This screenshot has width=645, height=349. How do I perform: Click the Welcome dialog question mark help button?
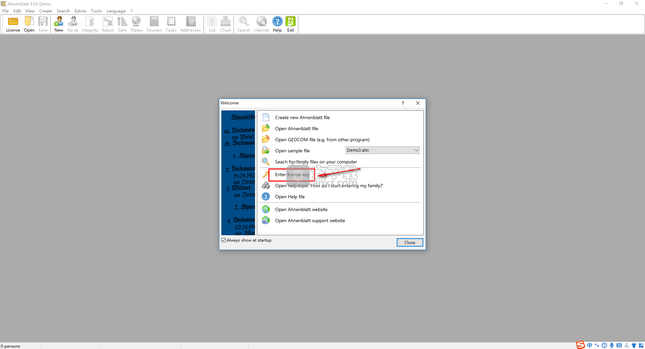(403, 103)
